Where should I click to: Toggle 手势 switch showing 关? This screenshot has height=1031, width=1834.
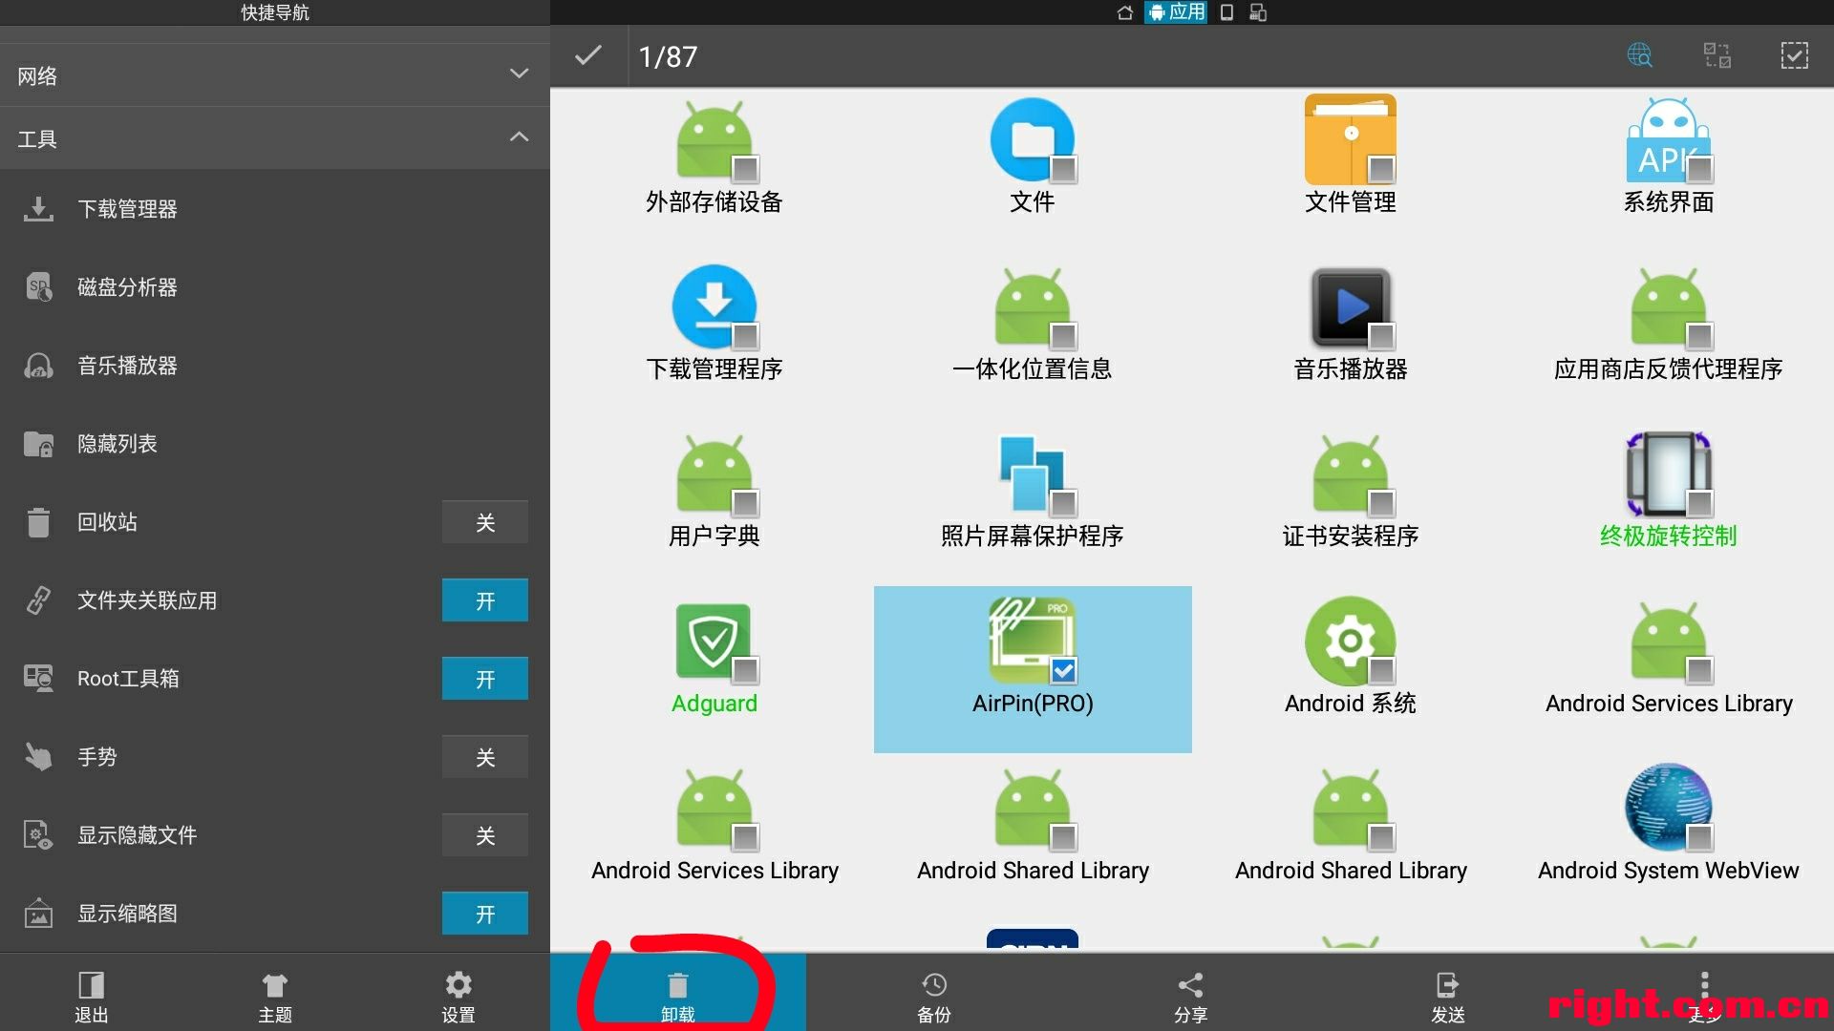(x=485, y=757)
